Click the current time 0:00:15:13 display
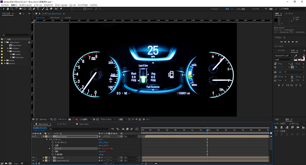 point(40,128)
